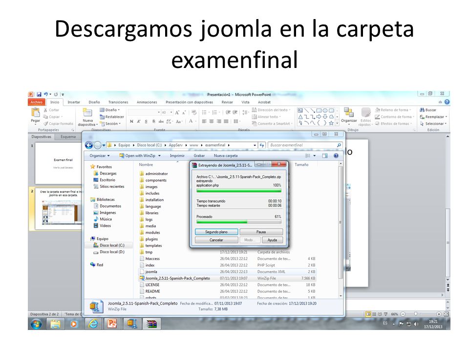Click the zoom-in plus button

point(439,314)
